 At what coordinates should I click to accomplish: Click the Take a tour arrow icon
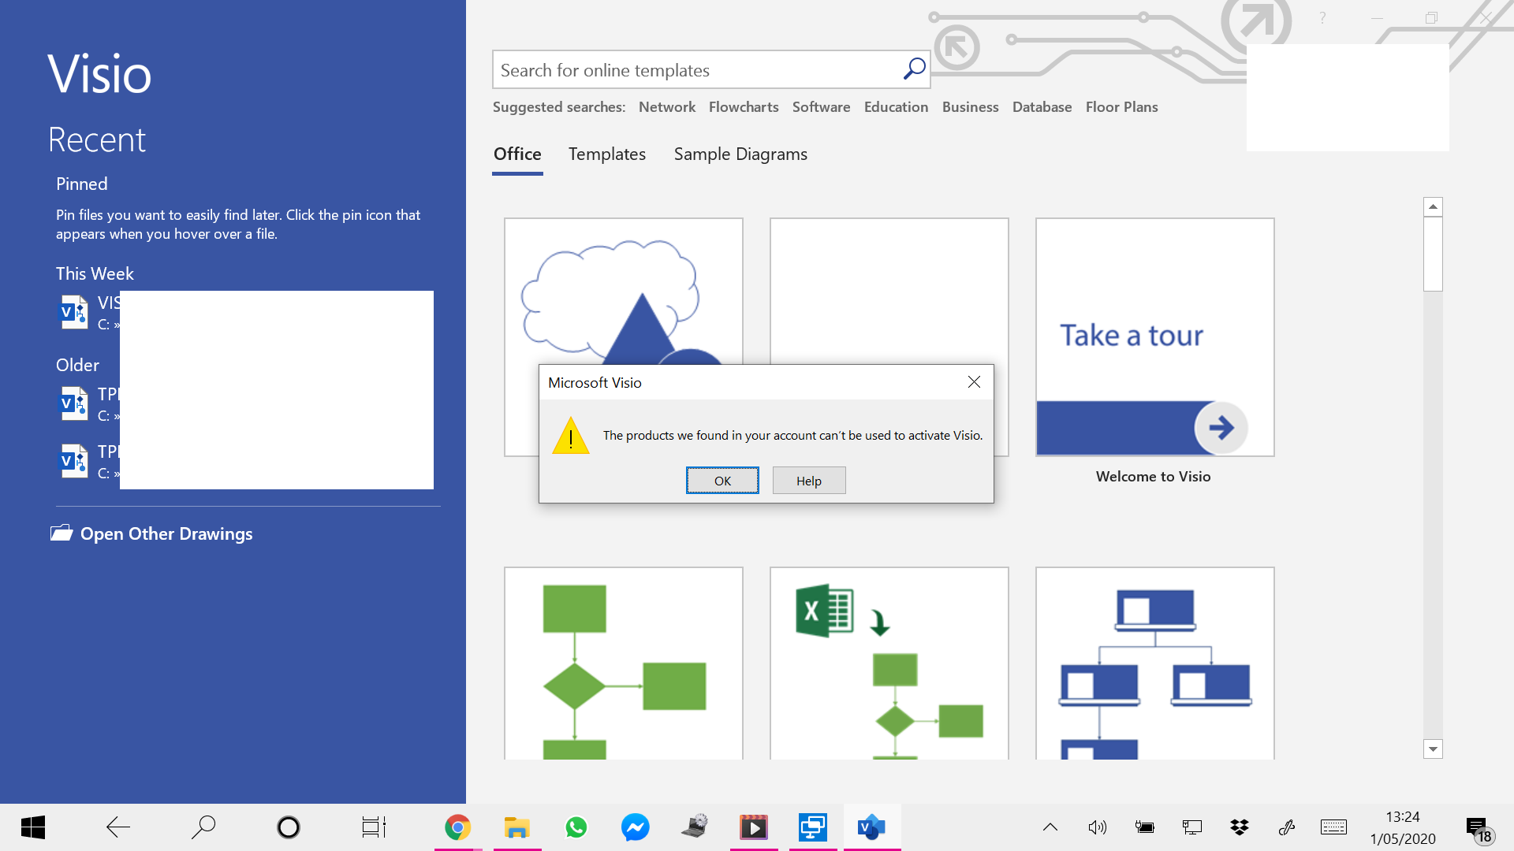tap(1221, 428)
